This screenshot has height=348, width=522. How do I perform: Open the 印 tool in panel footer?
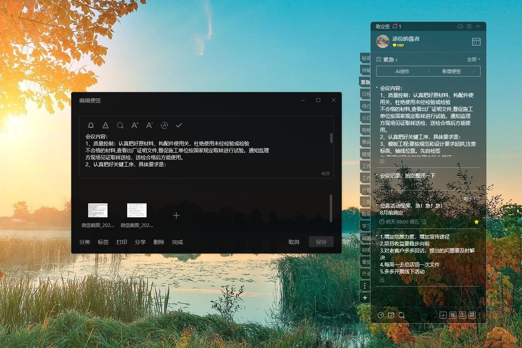coord(462,315)
